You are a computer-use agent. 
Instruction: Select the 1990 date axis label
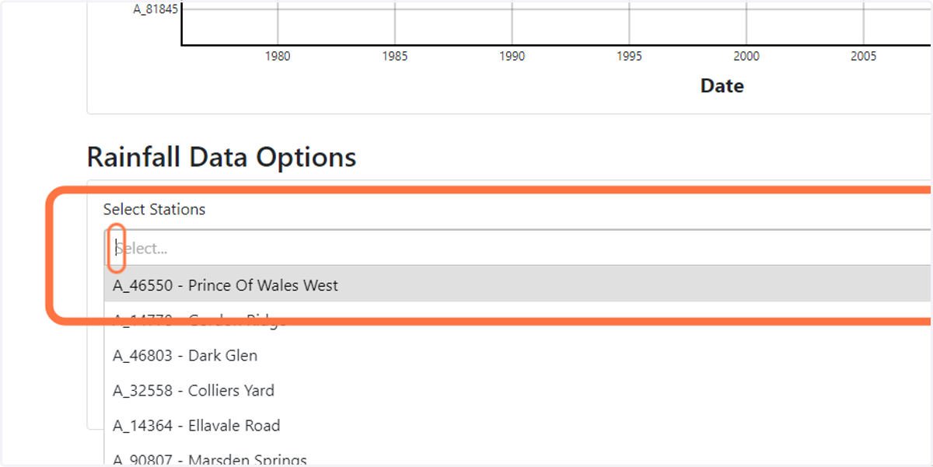point(512,56)
